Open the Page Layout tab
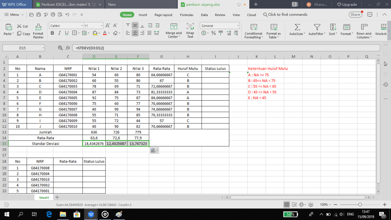The image size is (391, 220). point(163,15)
